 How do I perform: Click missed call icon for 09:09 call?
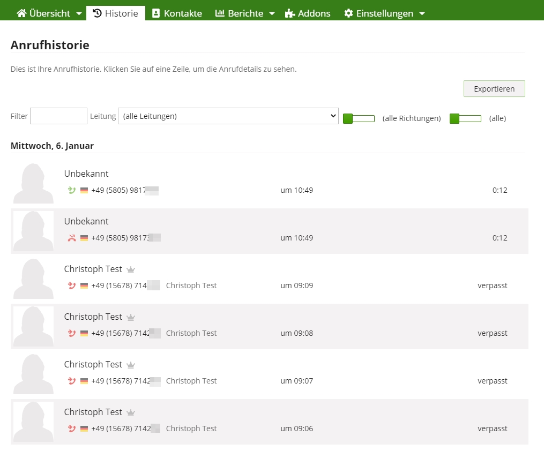[x=71, y=285]
